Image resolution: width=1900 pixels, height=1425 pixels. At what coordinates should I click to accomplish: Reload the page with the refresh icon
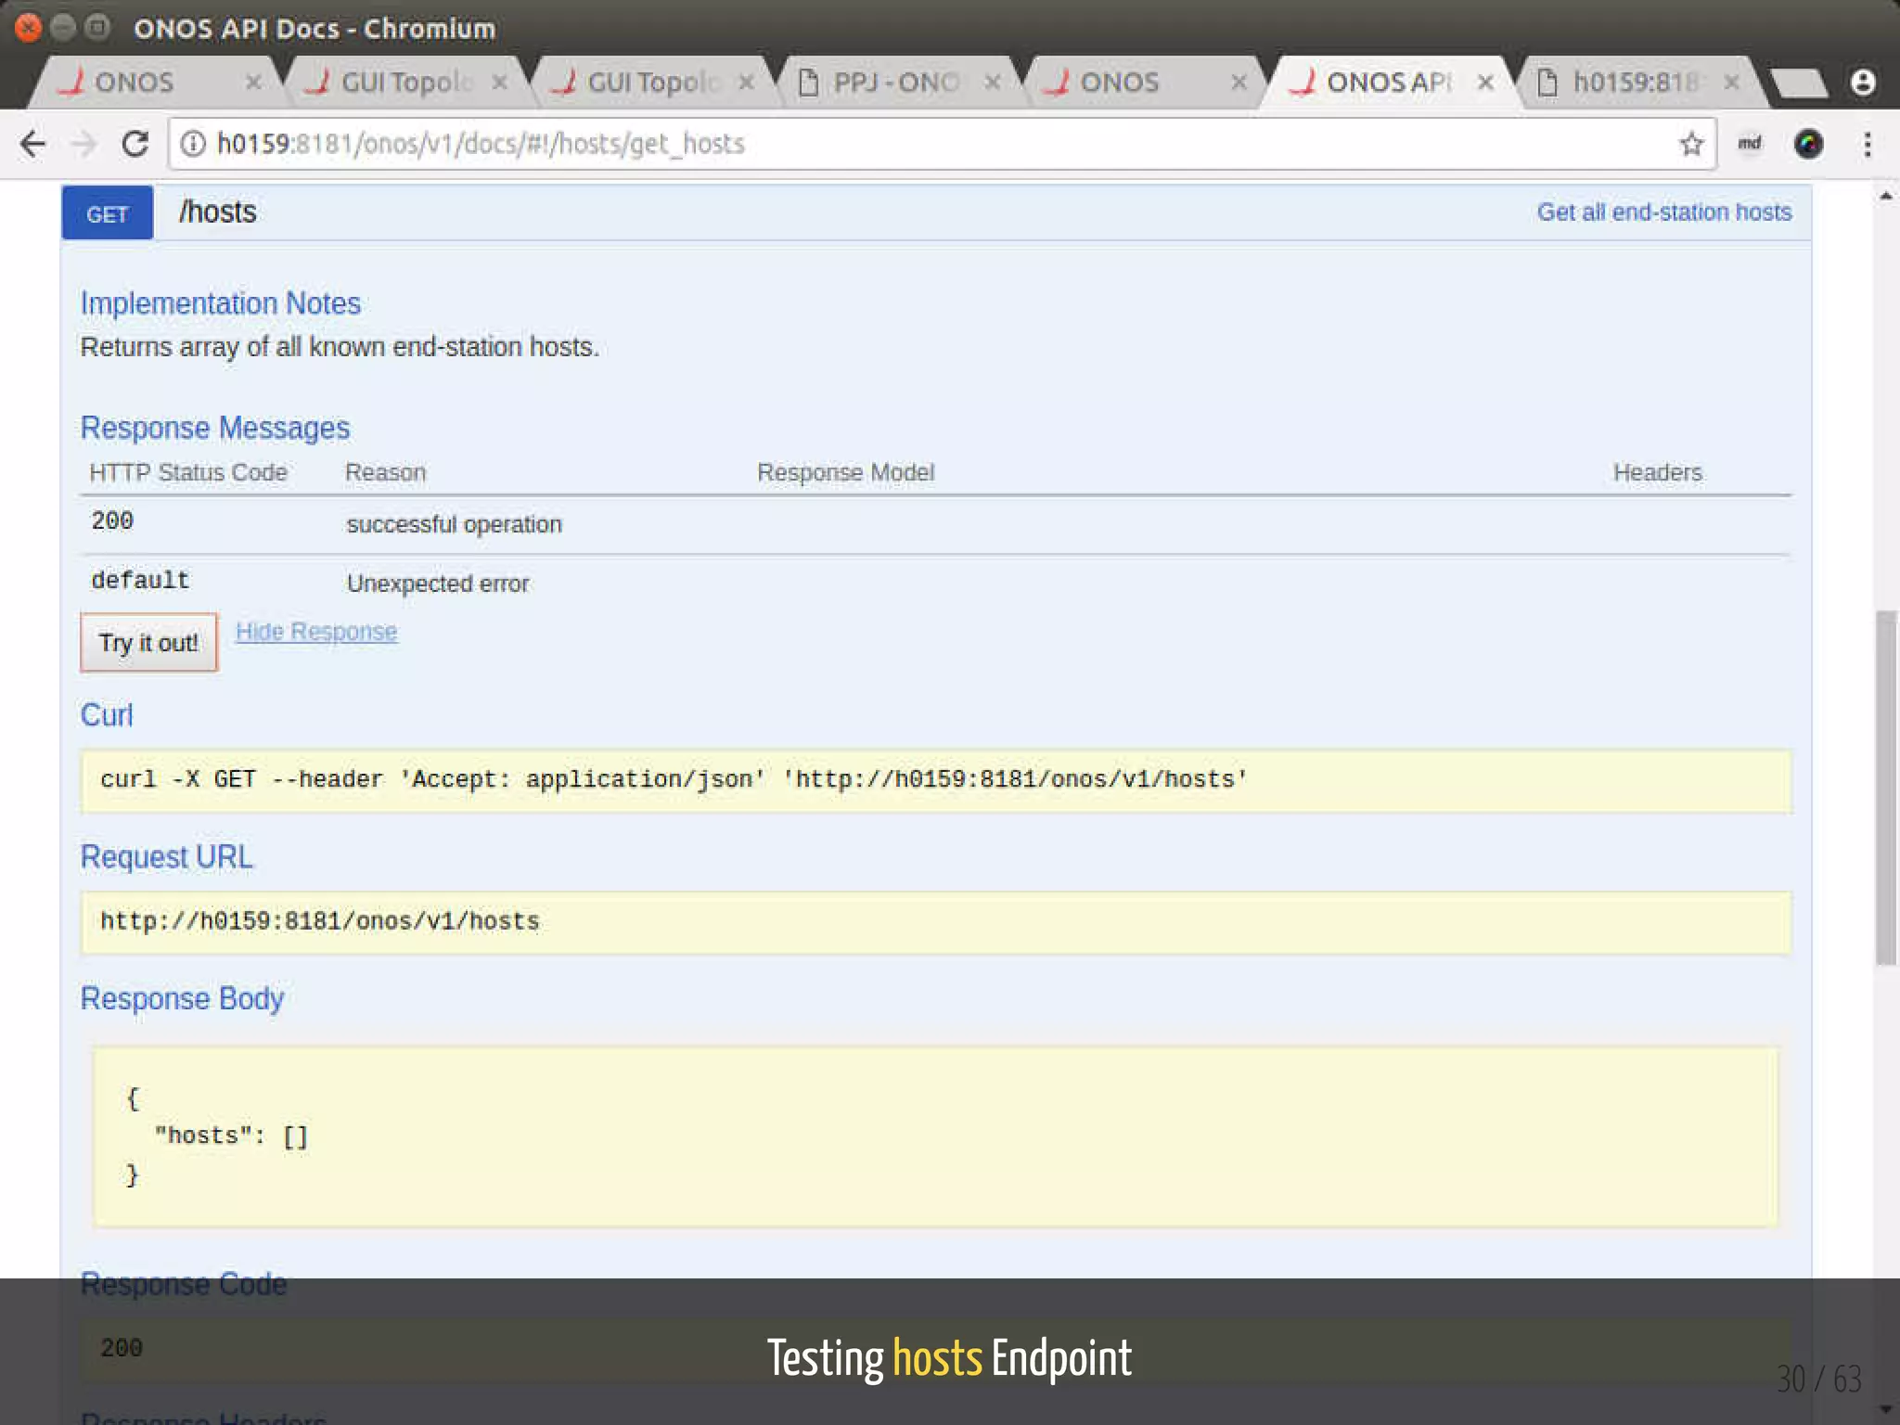(x=135, y=144)
